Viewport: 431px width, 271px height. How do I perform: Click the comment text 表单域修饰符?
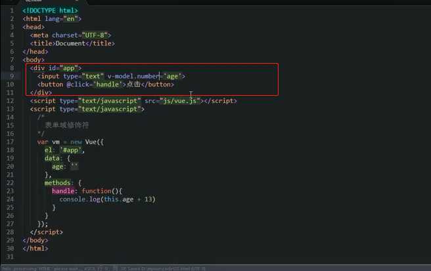click(67, 125)
